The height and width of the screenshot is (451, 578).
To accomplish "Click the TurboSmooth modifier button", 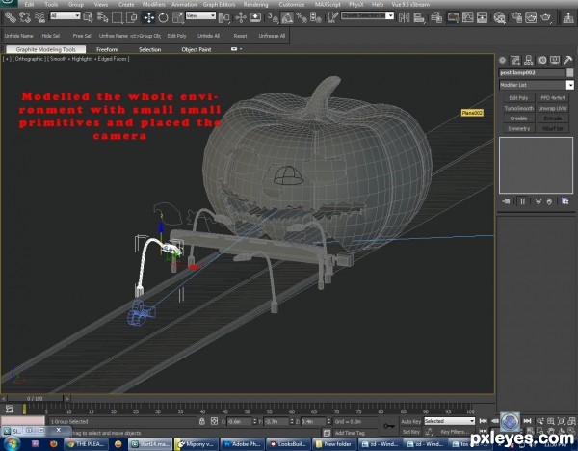I will coord(519,109).
